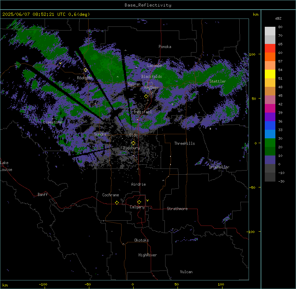The width and height of the screenshot is (296, 289).
Task: Click the yellow diamond marker near RockyMH
Action: [x=86, y=70]
